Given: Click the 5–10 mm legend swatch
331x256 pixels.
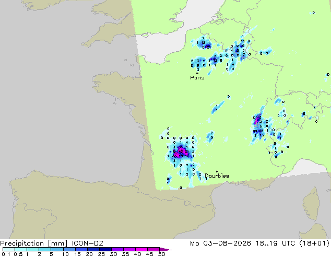Looking at the screenshot, I should pos(57,249).
